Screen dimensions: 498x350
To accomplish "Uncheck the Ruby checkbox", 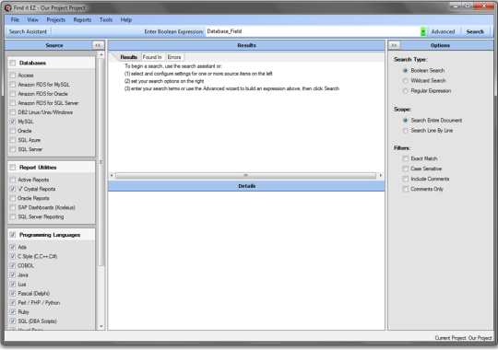I will coord(12,312).
